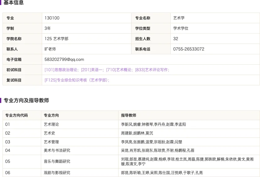Viewport: 260px width, 177px height.
Task: Click the 电子信箱 row label
Action: pos(14,59)
